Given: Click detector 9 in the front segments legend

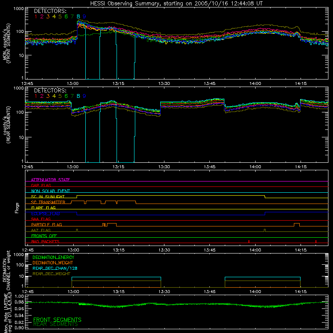Looking at the screenshot, I should coord(84,17).
